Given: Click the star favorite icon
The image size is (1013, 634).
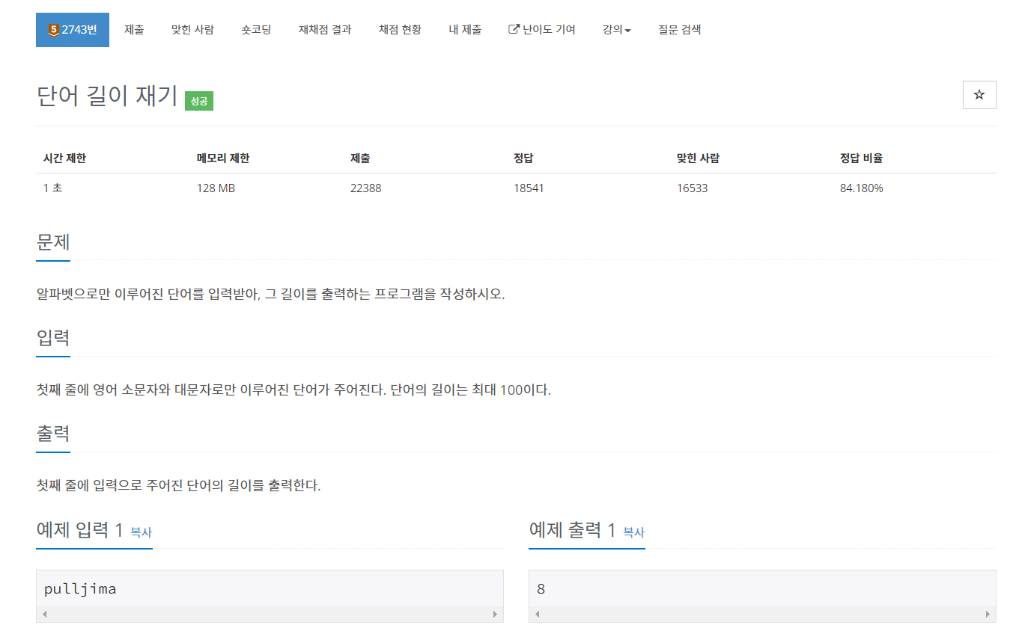Looking at the screenshot, I should pos(979,95).
